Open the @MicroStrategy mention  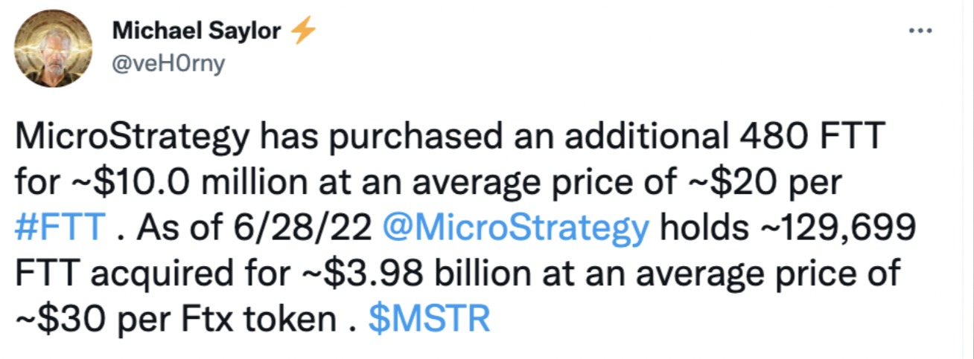pyautogui.click(x=515, y=226)
